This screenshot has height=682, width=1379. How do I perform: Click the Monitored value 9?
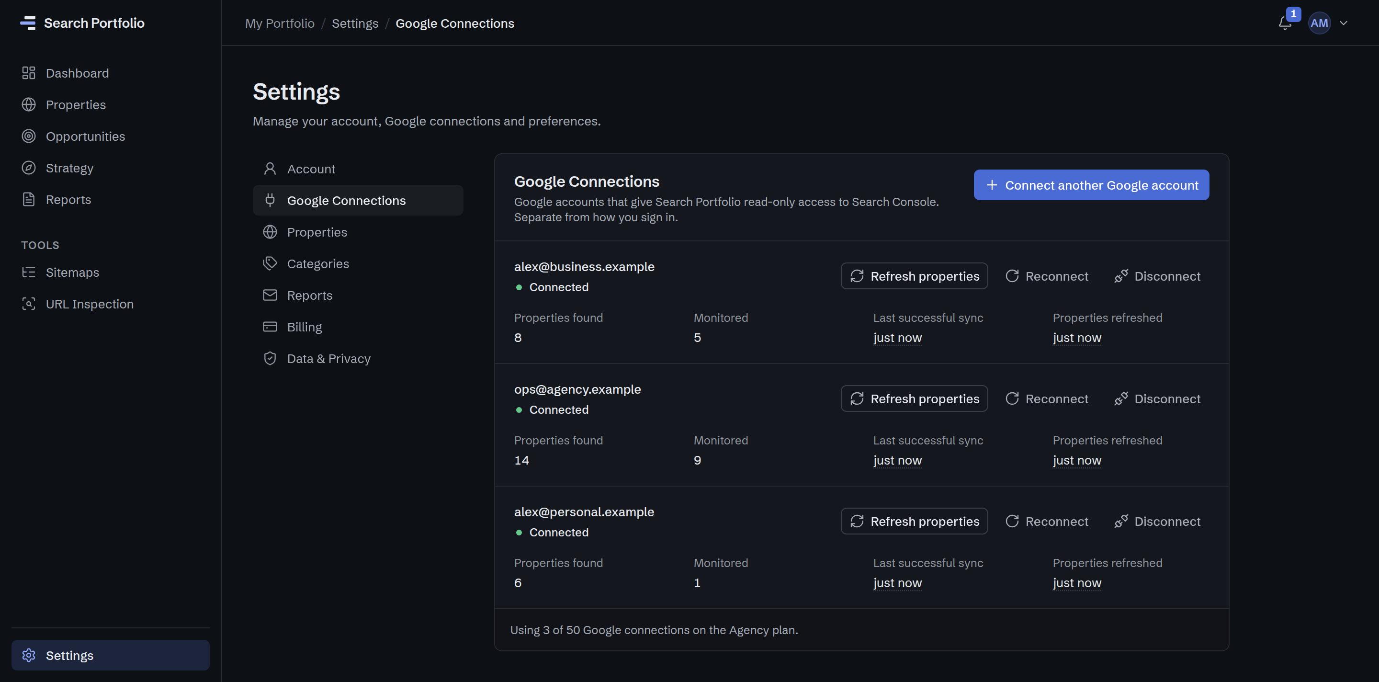[697, 460]
